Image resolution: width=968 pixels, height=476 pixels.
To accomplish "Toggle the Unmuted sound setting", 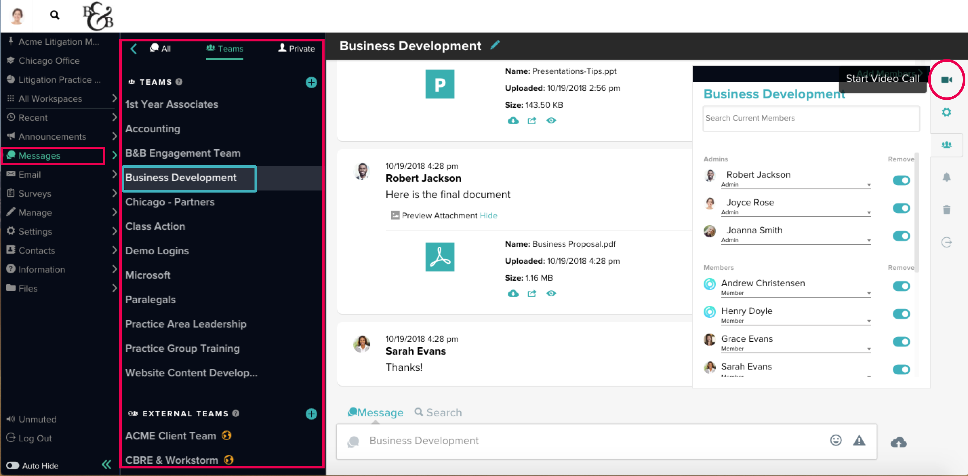I will (32, 419).
